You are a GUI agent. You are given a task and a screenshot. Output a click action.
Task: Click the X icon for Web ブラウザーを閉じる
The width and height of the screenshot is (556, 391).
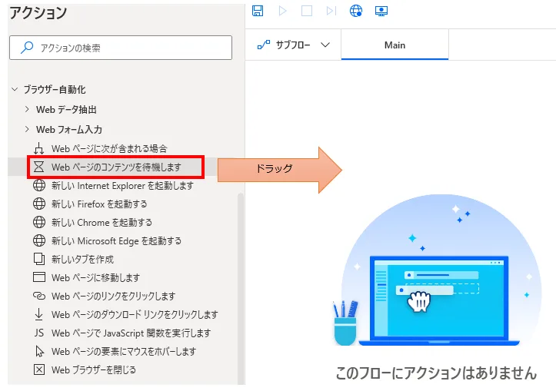38,369
